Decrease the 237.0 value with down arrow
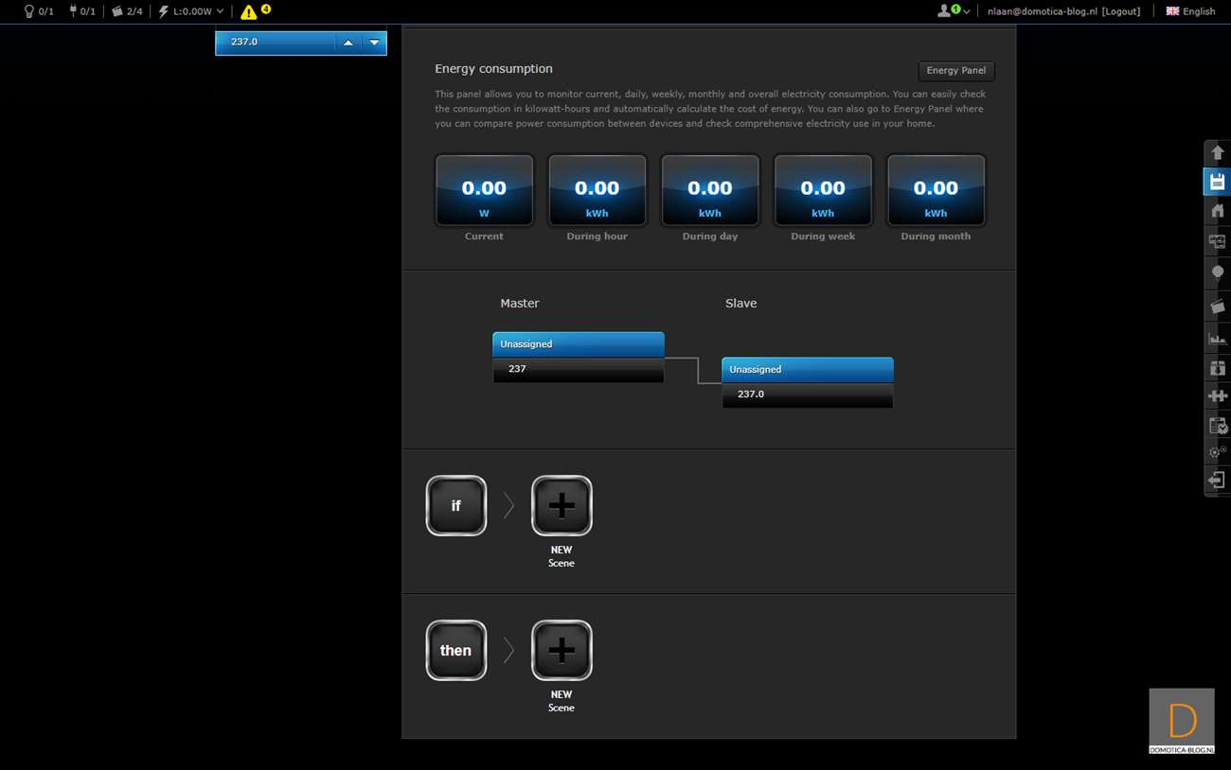 (374, 43)
